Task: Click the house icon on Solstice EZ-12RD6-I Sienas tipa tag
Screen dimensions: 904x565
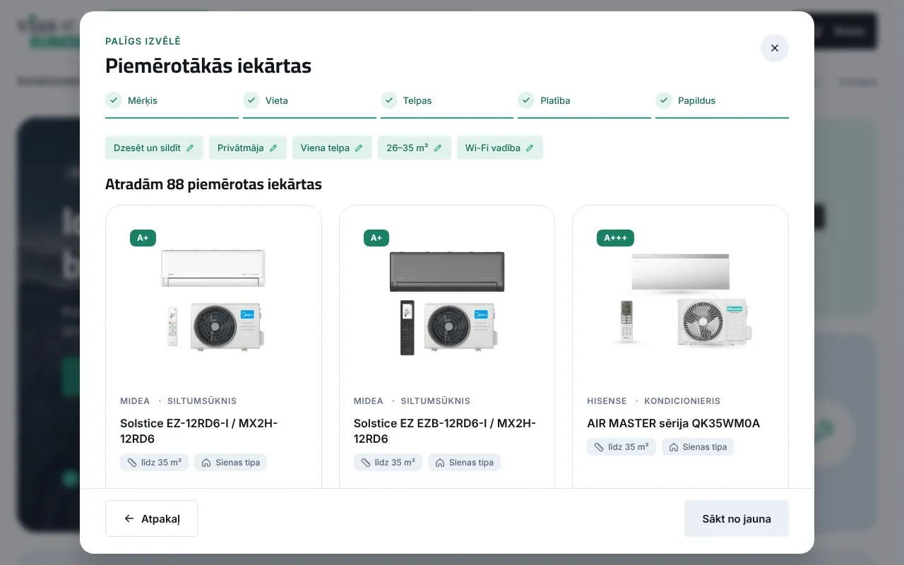Action: coord(206,463)
